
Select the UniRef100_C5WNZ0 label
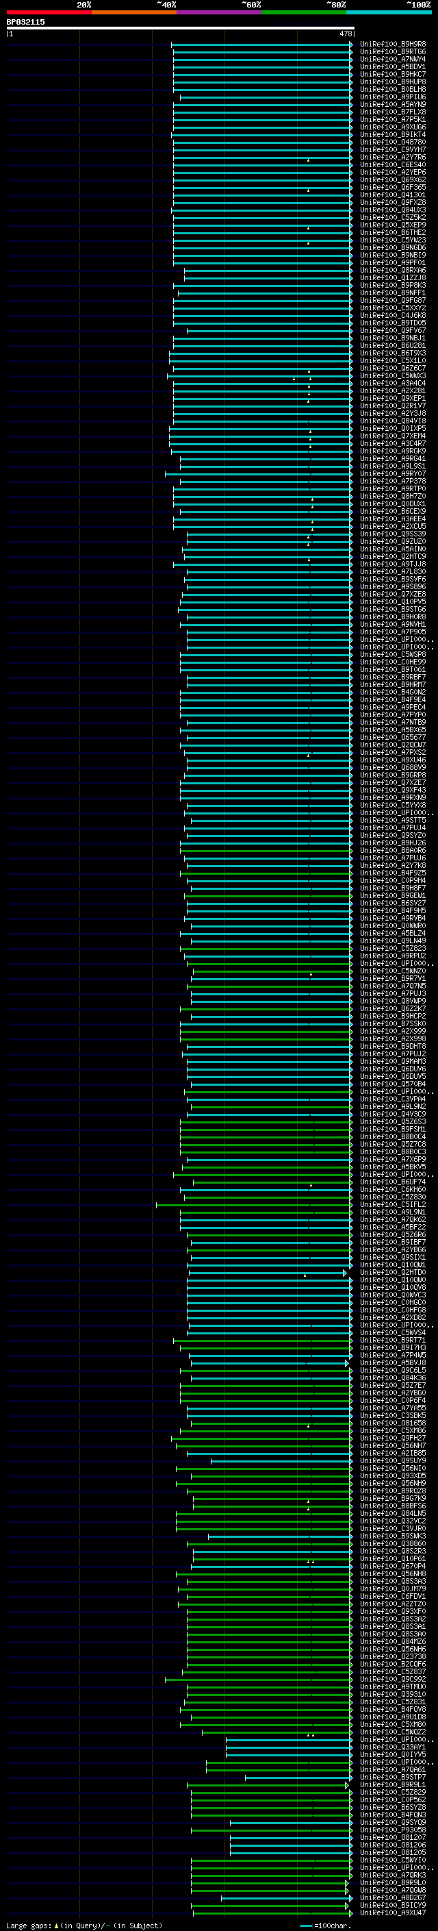393,971
